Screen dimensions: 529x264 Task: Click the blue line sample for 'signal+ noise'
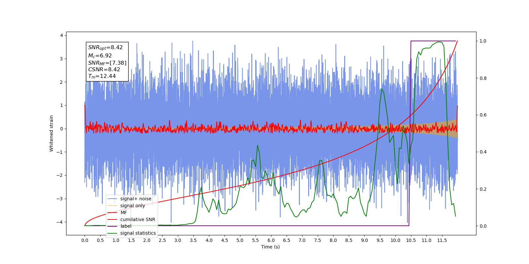pyautogui.click(x=113, y=199)
